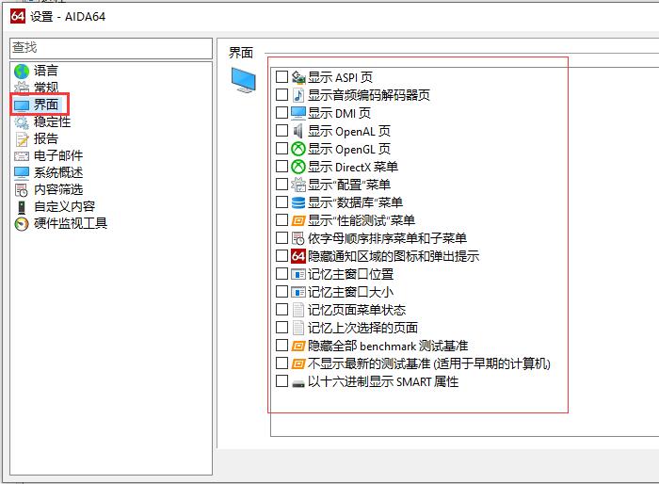The image size is (659, 484).
Task: Click the monitor icon beside 系统概述
Action: coord(22,173)
